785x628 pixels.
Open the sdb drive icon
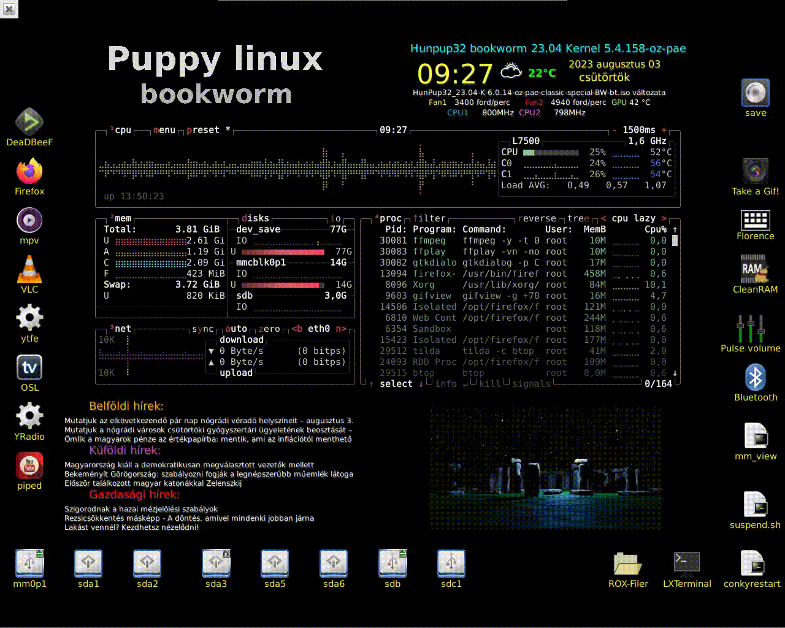coord(392,564)
